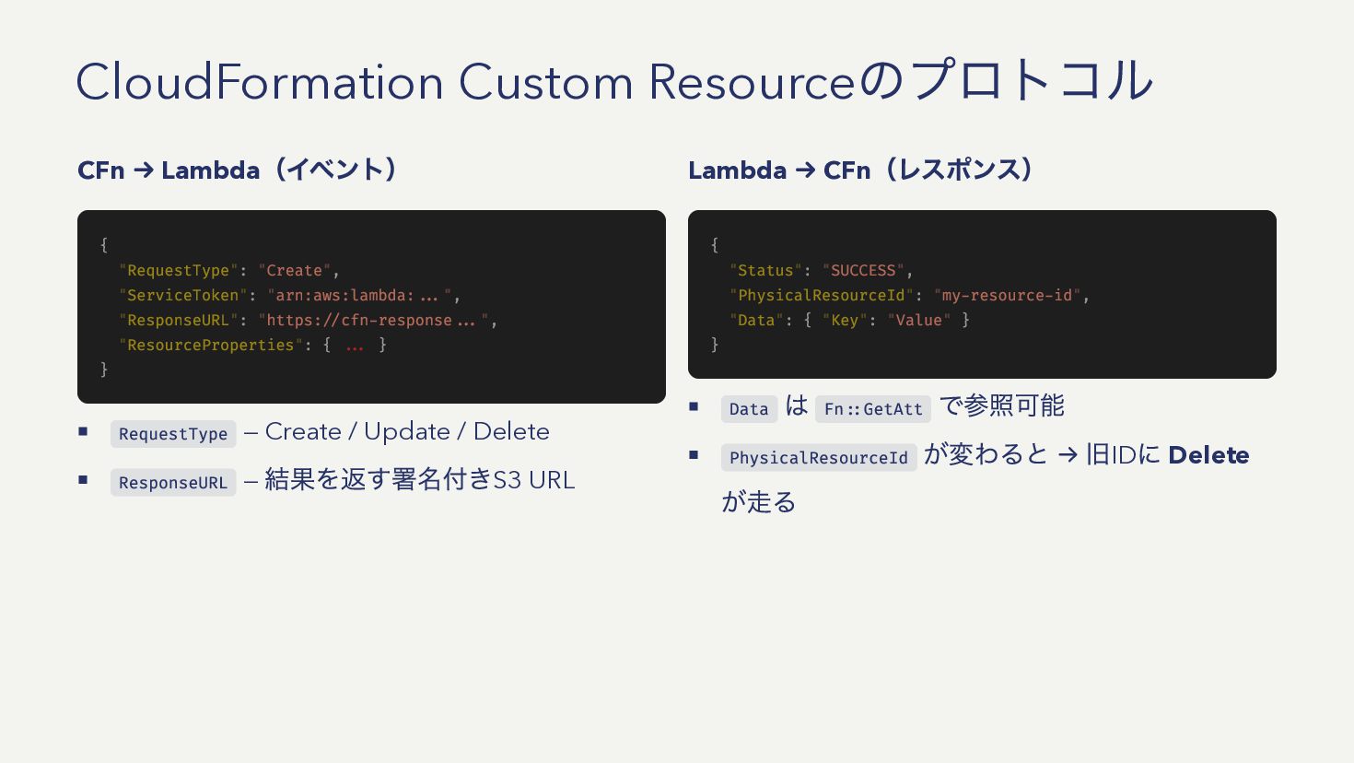Click the PhysicalResourceId inline code tag in bullet
The height and width of the screenshot is (763, 1354).
(819, 458)
